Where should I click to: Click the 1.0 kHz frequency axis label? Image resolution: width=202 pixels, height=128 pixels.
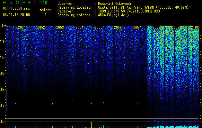(x=3, y=58)
